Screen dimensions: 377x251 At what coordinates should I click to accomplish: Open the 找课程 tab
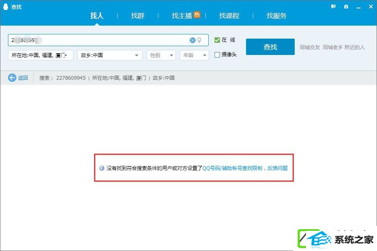[x=229, y=16]
